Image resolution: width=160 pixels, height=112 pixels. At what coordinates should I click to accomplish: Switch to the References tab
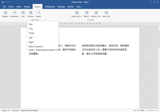[x=50, y=7]
